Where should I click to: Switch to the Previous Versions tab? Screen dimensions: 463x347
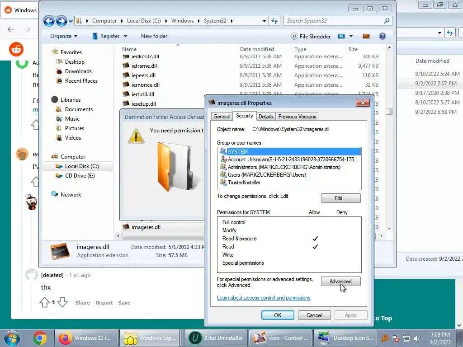pyautogui.click(x=297, y=117)
